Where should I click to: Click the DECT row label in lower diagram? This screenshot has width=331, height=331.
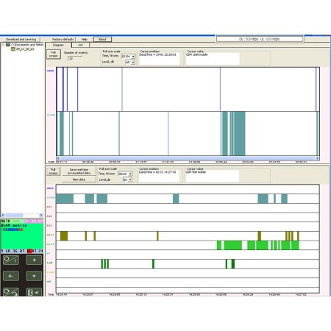50,235
